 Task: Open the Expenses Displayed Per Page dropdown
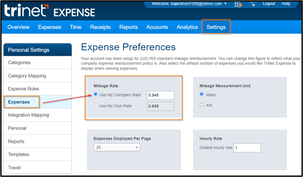pos(117,147)
